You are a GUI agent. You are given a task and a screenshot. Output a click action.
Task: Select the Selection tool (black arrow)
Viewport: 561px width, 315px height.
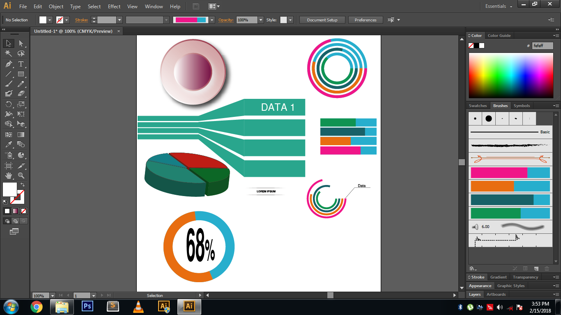click(8, 43)
